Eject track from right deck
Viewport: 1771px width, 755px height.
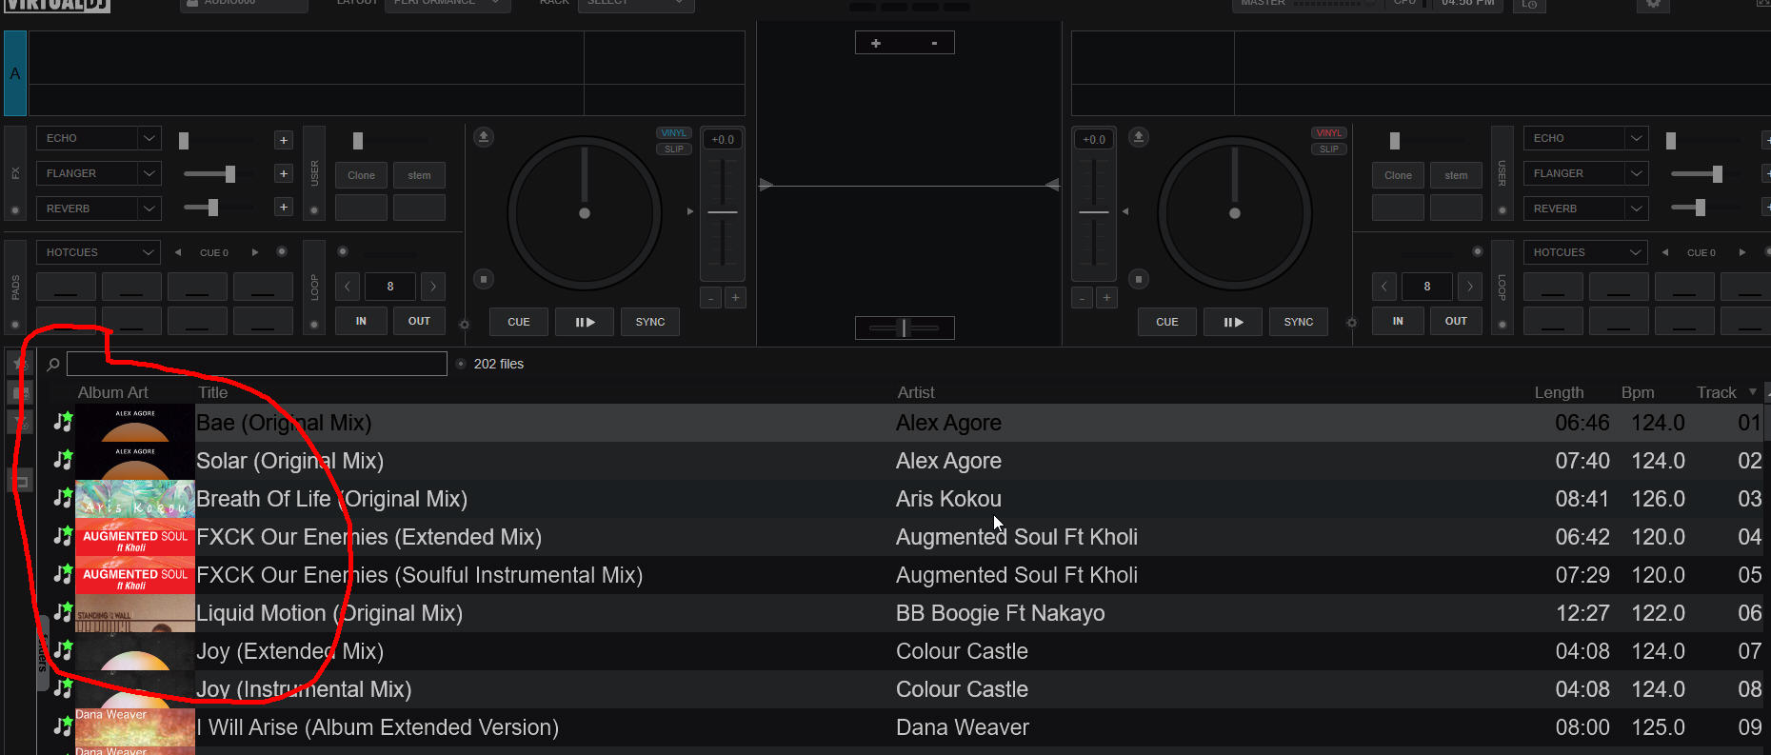click(1139, 137)
